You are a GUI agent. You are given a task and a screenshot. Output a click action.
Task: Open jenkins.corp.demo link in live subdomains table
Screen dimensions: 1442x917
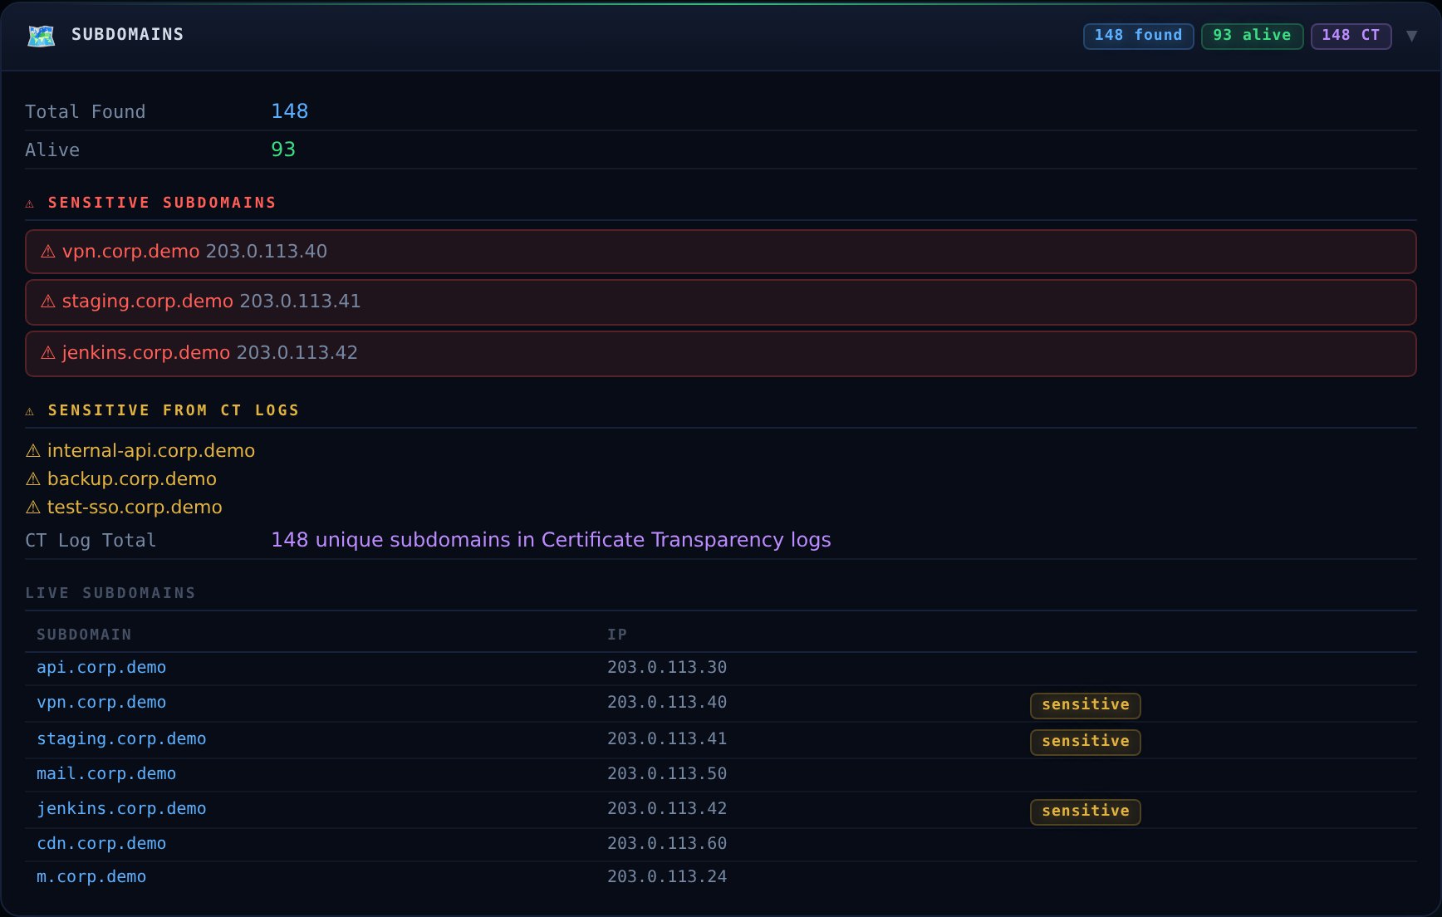(121, 809)
